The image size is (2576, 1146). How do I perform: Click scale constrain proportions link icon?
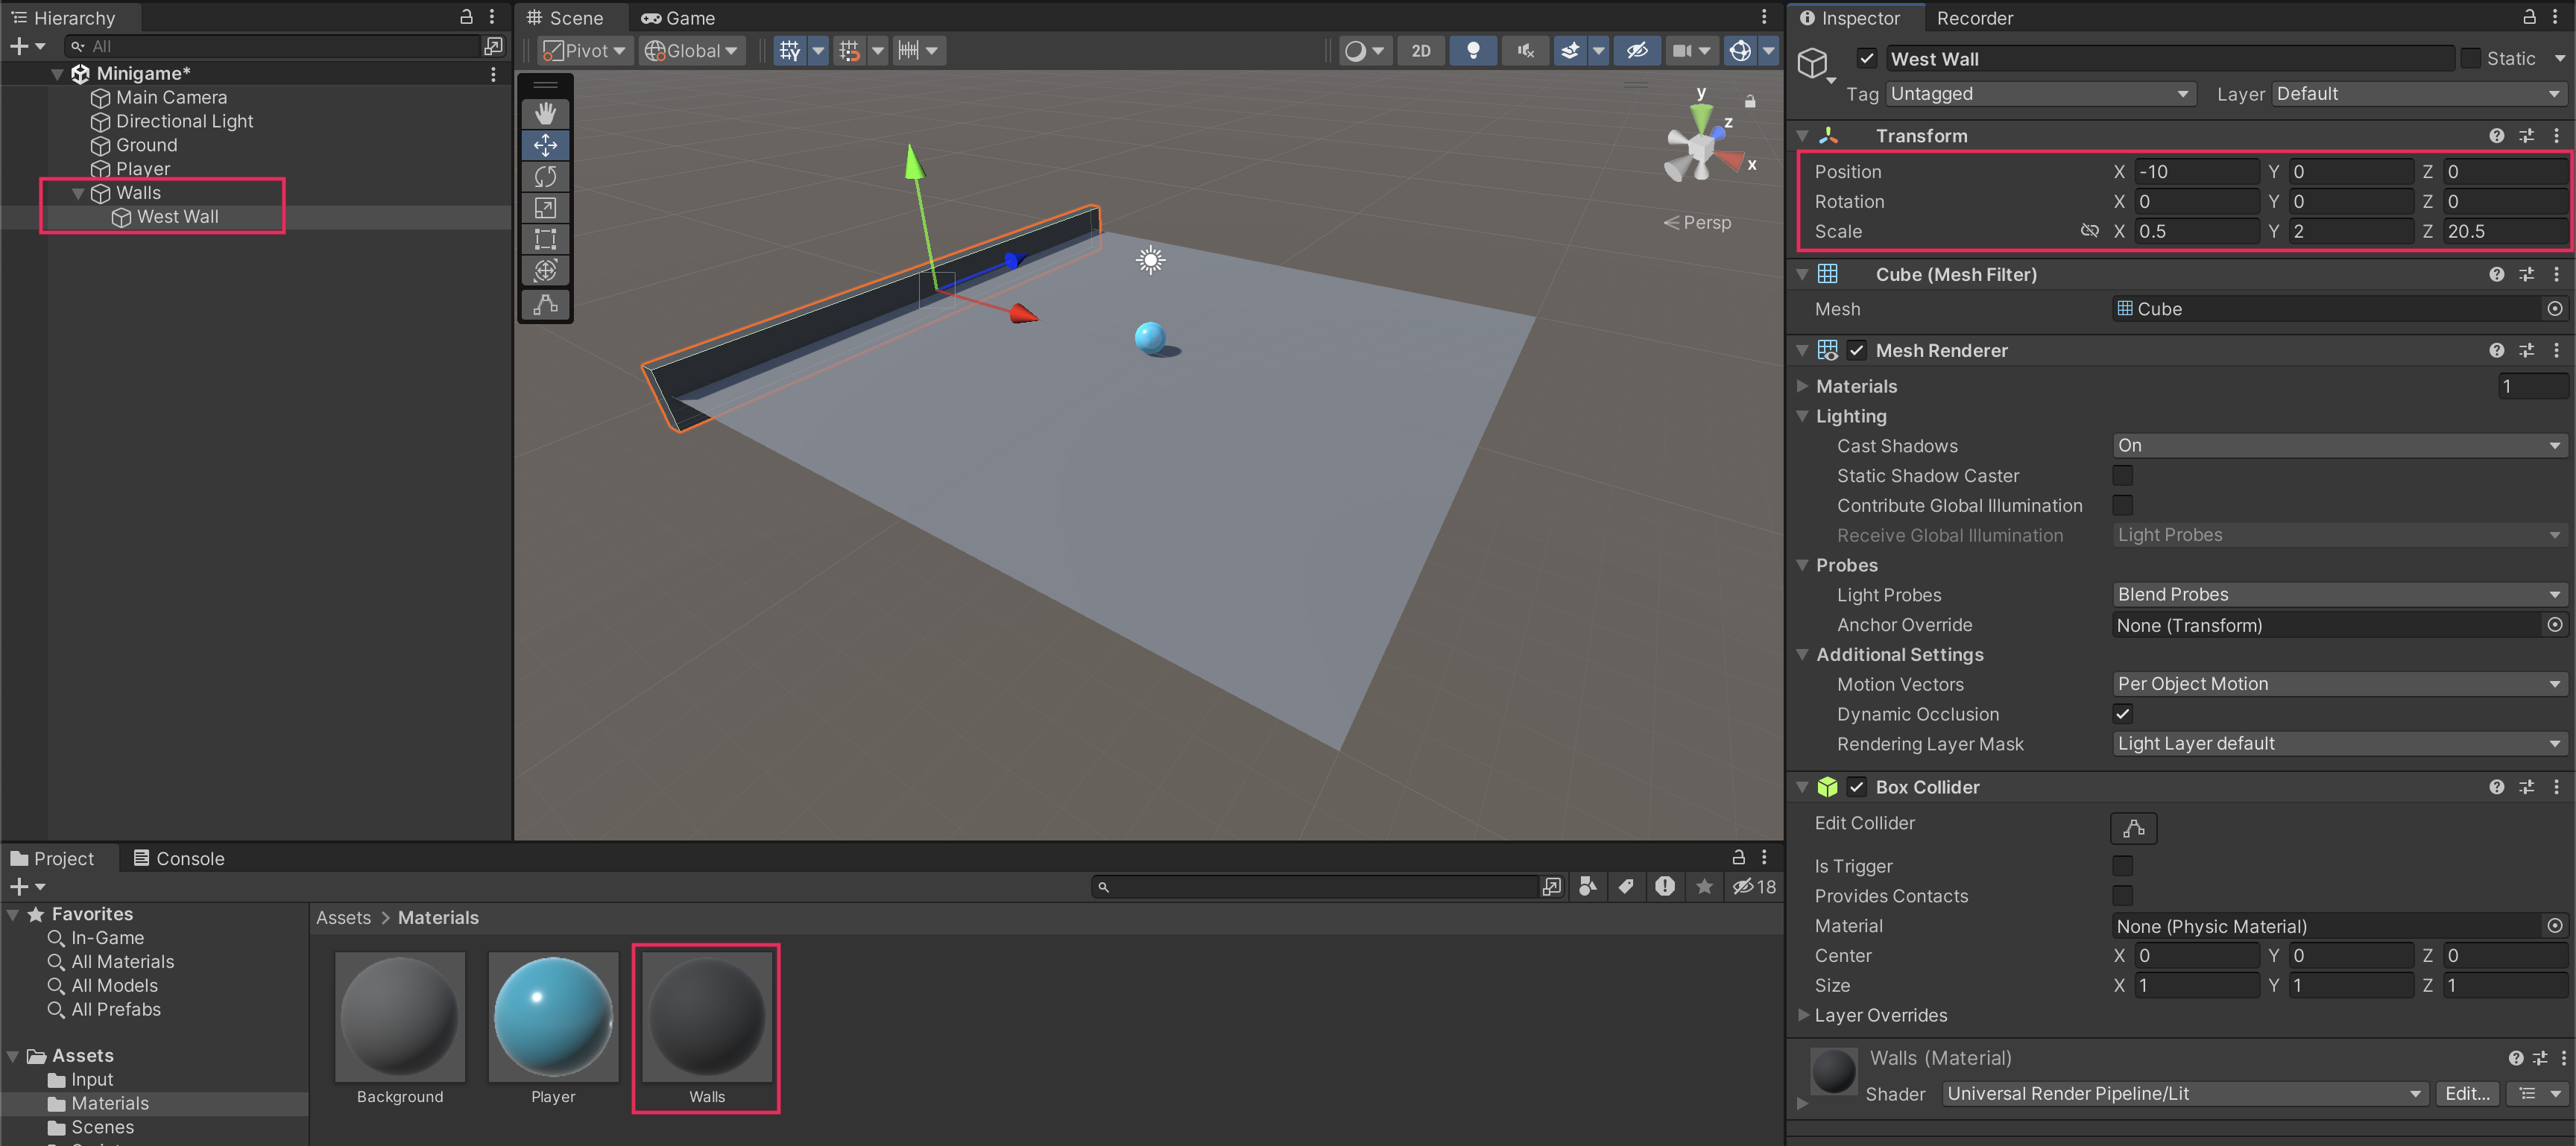[x=2089, y=231]
